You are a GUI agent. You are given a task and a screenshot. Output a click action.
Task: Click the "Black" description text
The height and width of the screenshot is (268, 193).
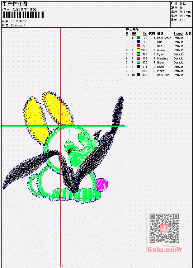pyautogui.click(x=160, y=67)
